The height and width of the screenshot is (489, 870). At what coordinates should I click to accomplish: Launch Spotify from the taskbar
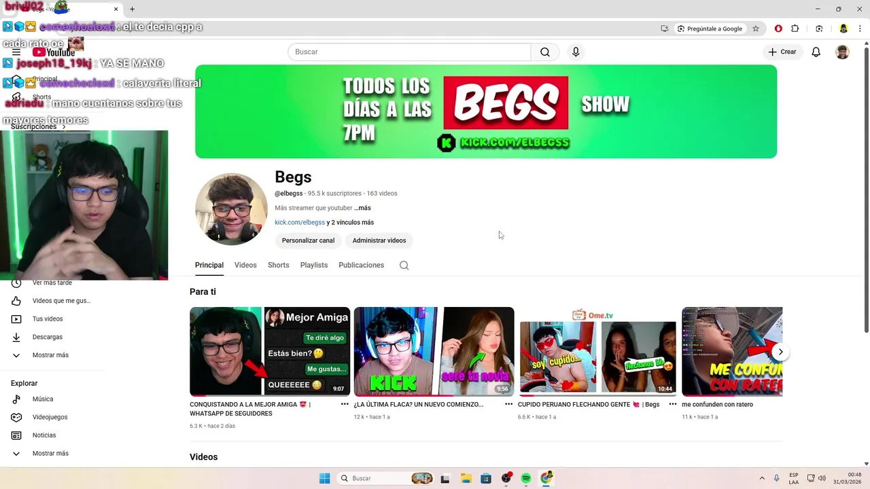[526, 478]
